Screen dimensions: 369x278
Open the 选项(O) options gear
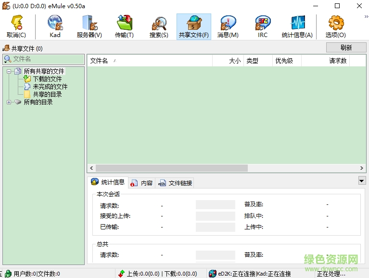(336, 26)
